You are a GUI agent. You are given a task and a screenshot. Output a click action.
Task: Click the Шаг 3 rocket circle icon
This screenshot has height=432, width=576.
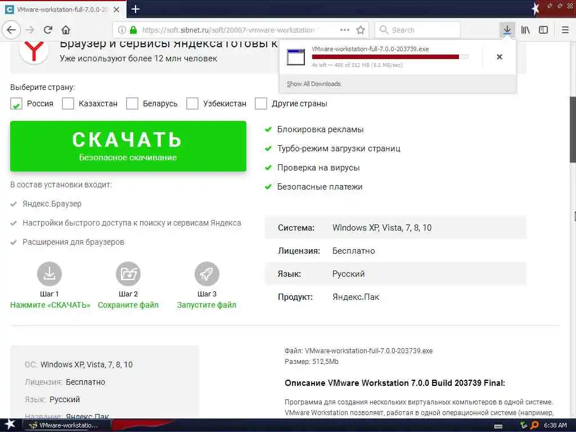point(207,274)
